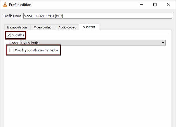Viewport: 176px width, 127px height.
Task: Close the Profile edition window
Action: [x=169, y=5]
